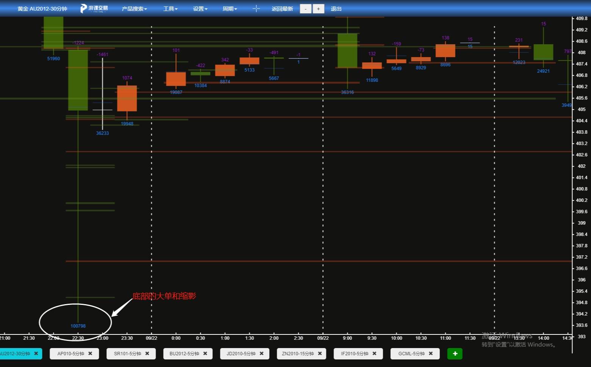The image size is (591, 367).
Task: Click the -1461 delta label
Action: [103, 55]
